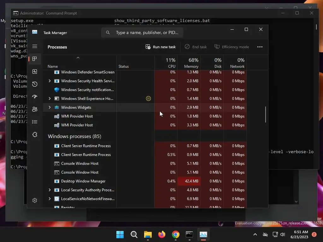The image size is (323, 242).
Task: Click the Command Prompt window scrollbar thumb
Action: click(x=316, y=27)
